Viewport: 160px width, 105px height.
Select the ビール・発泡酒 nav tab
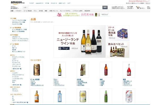click(28, 11)
